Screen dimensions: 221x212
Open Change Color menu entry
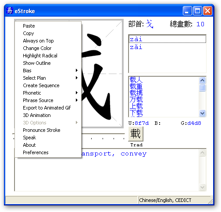coord(48,48)
